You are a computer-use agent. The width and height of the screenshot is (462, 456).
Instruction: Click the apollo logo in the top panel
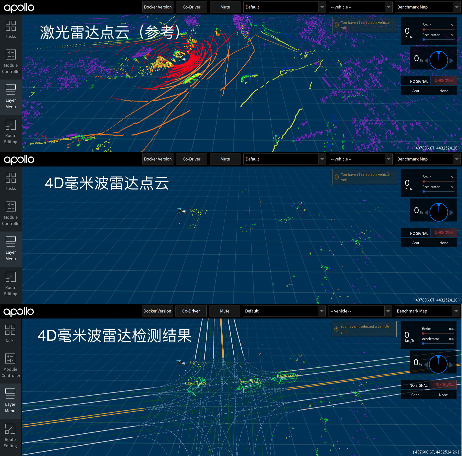19,7
